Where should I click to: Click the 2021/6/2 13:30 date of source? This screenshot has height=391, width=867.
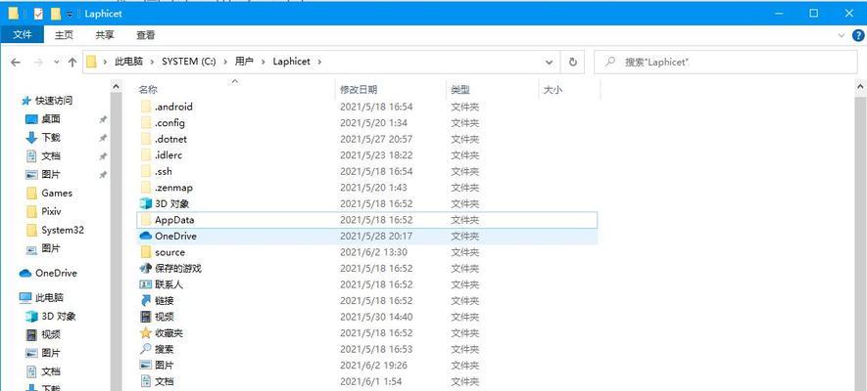373,252
